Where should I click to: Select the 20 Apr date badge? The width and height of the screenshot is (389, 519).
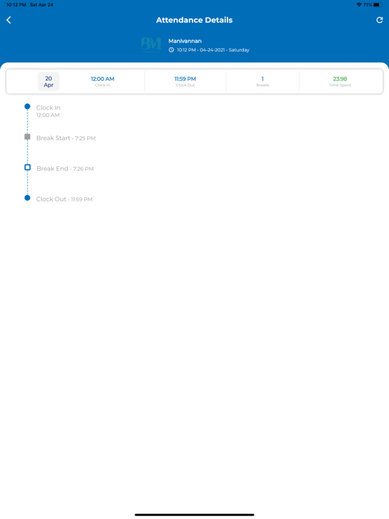pyautogui.click(x=49, y=81)
